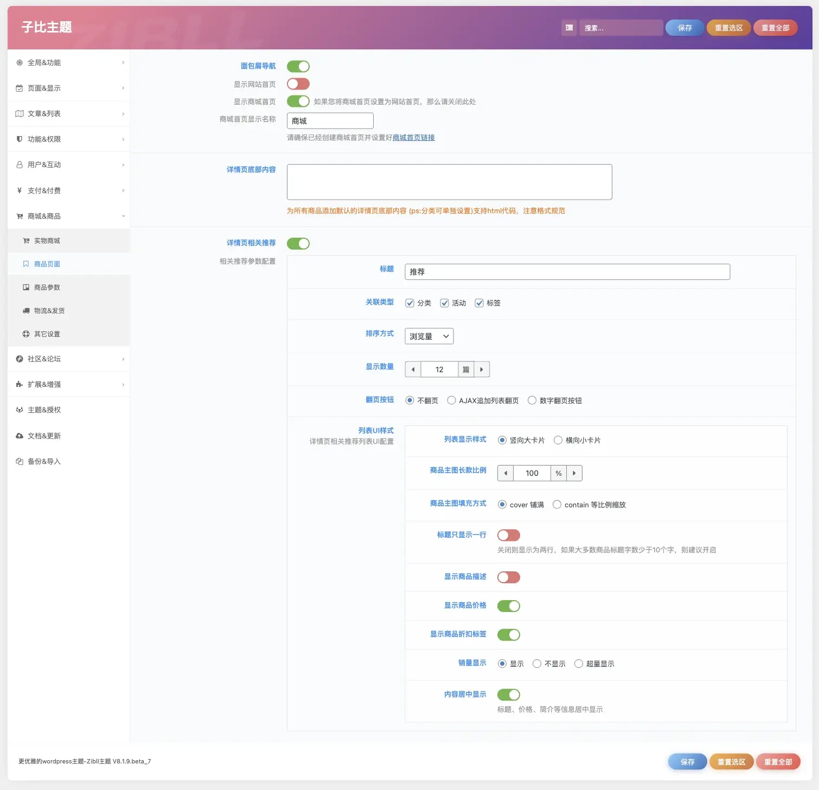
Task: Click the top 保存 button
Action: [684, 28]
